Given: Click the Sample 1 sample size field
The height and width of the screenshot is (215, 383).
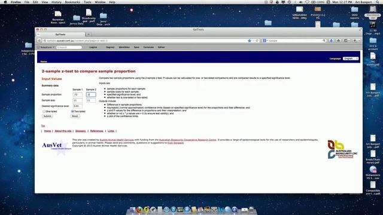Looking at the screenshot, I should (77, 100).
